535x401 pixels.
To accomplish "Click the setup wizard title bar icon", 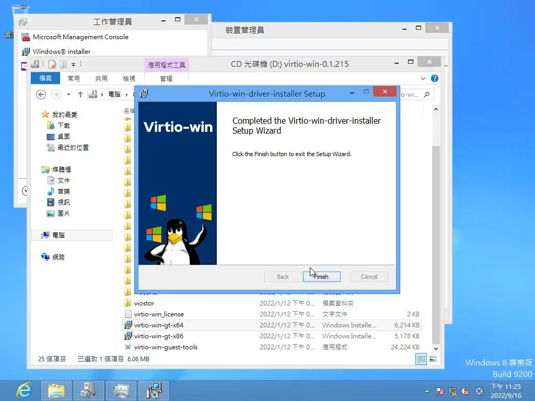I will (144, 93).
